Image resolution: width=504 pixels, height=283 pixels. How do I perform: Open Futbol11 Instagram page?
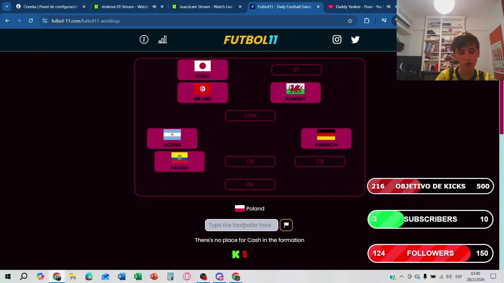pyautogui.click(x=337, y=39)
